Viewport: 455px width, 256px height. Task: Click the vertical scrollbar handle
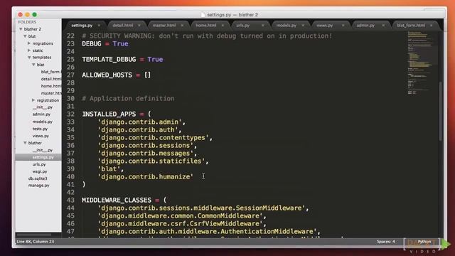click(x=441, y=112)
